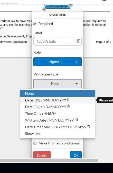Click calendar icon beside Date (US) option

(x=69, y=100)
